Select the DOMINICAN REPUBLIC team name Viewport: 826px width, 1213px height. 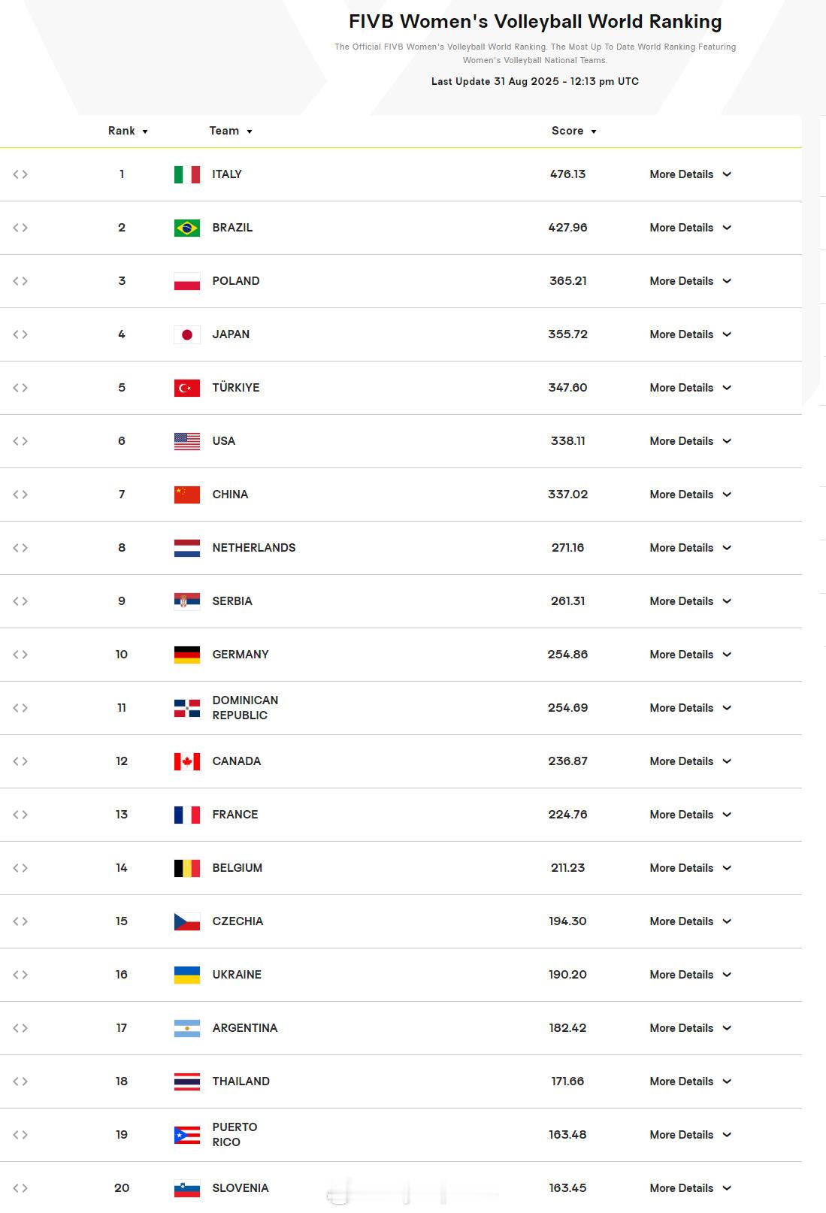pyautogui.click(x=245, y=708)
